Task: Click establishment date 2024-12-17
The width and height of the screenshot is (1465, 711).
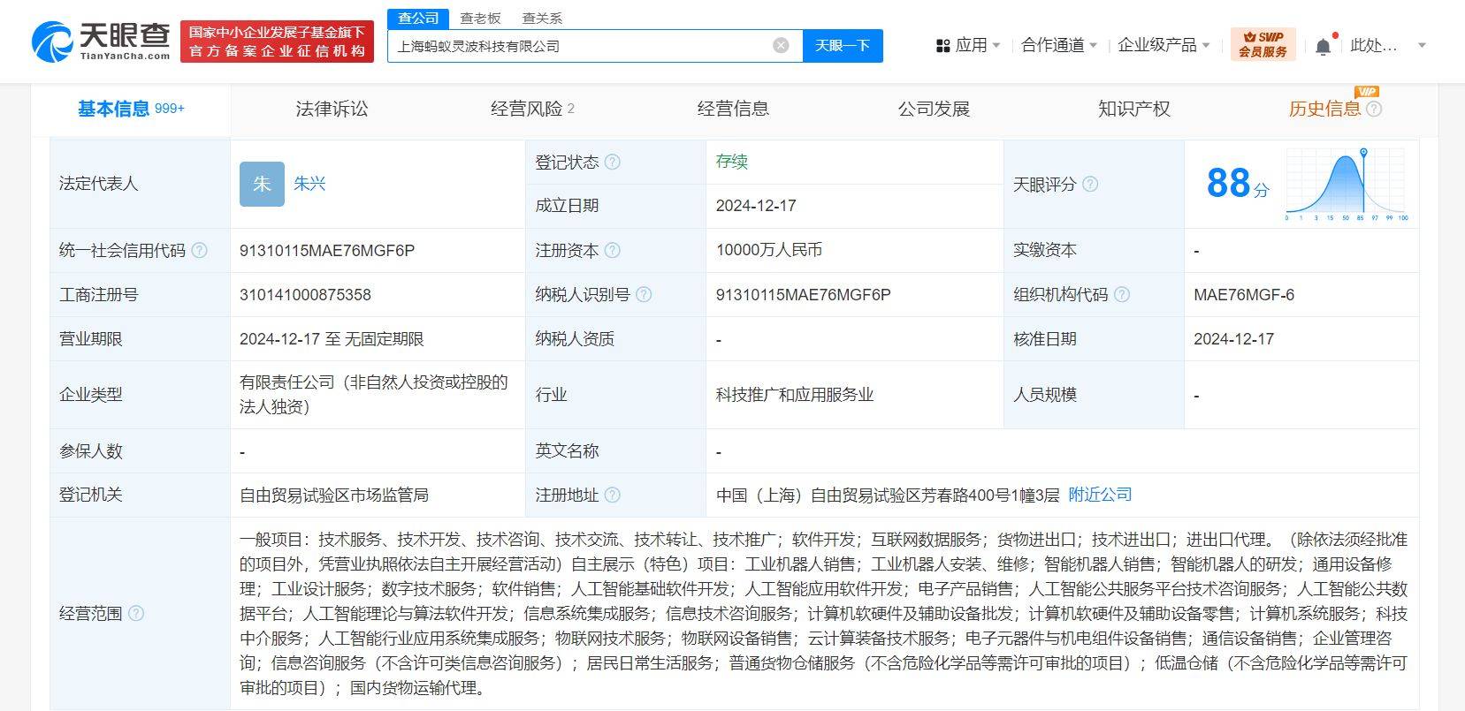Action: click(x=756, y=206)
